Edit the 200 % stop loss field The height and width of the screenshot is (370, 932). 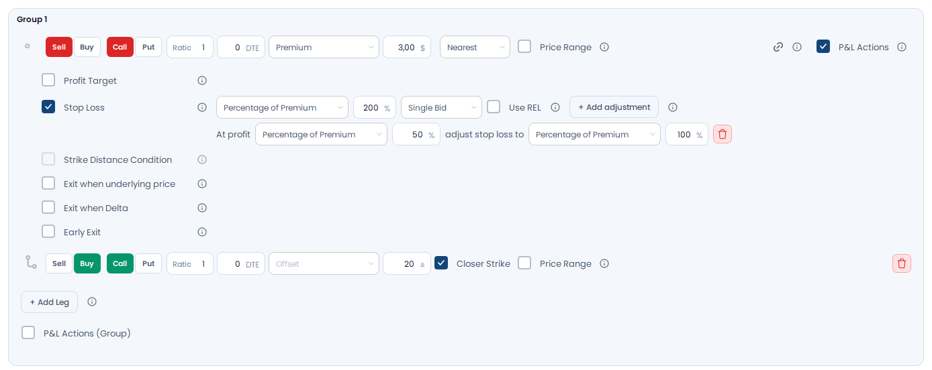(375, 107)
